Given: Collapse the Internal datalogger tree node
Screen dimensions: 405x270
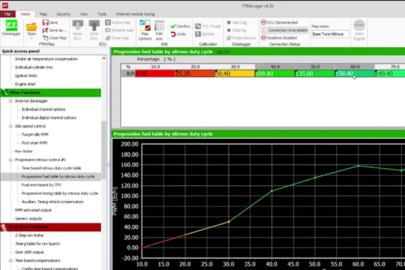Looking at the screenshot, I should click(11, 101).
